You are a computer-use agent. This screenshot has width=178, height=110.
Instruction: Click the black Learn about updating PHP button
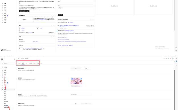click(x=24, y=11)
